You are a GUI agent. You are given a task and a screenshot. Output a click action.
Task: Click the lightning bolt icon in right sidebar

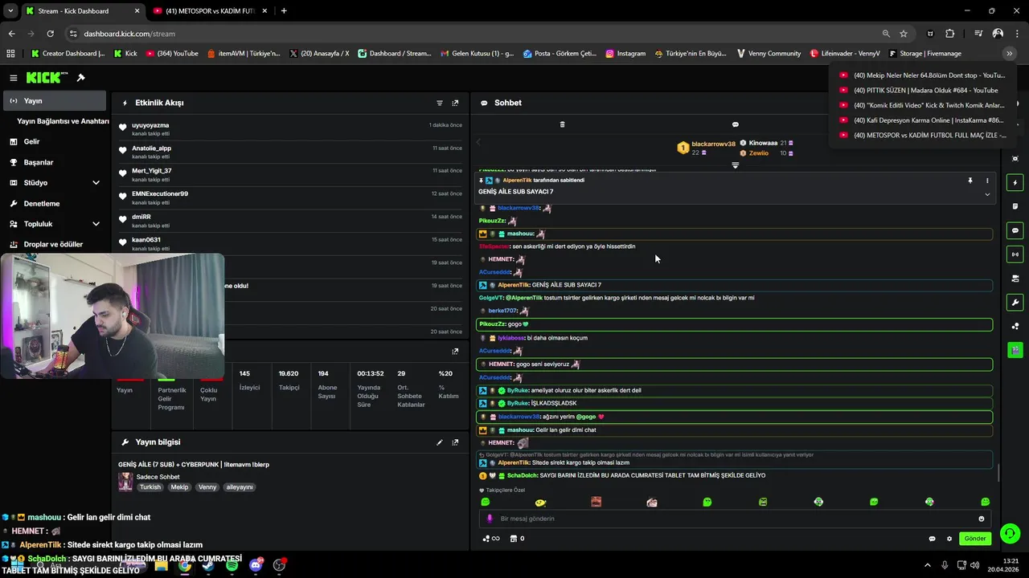[x=1015, y=183]
